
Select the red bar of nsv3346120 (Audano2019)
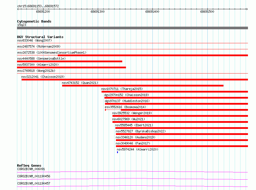click(x=182, y=140)
